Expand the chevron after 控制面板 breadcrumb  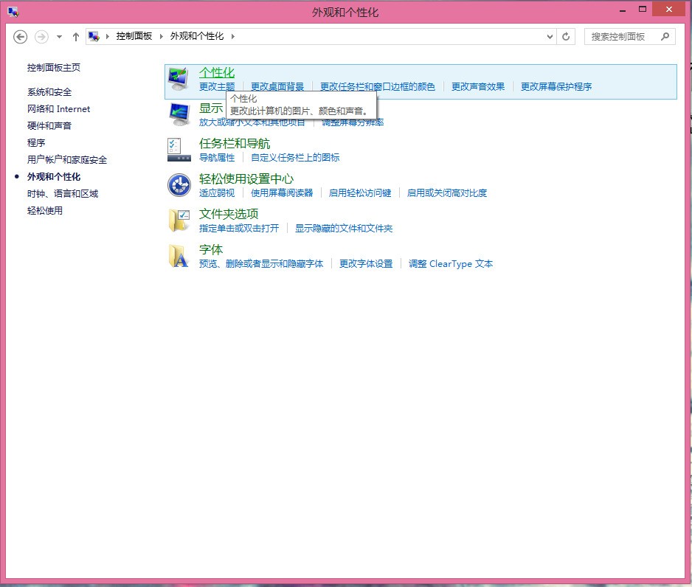click(162, 36)
